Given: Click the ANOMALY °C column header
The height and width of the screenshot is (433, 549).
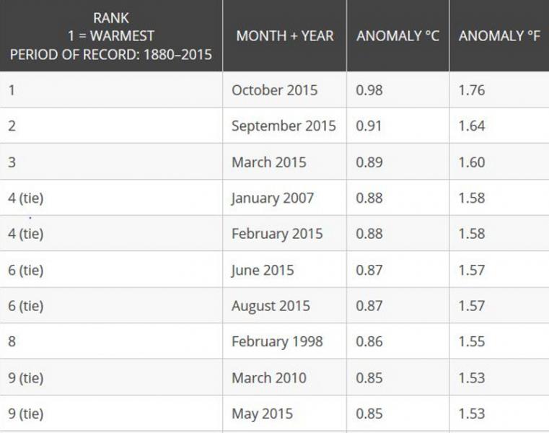Looking at the screenshot, I should [398, 36].
